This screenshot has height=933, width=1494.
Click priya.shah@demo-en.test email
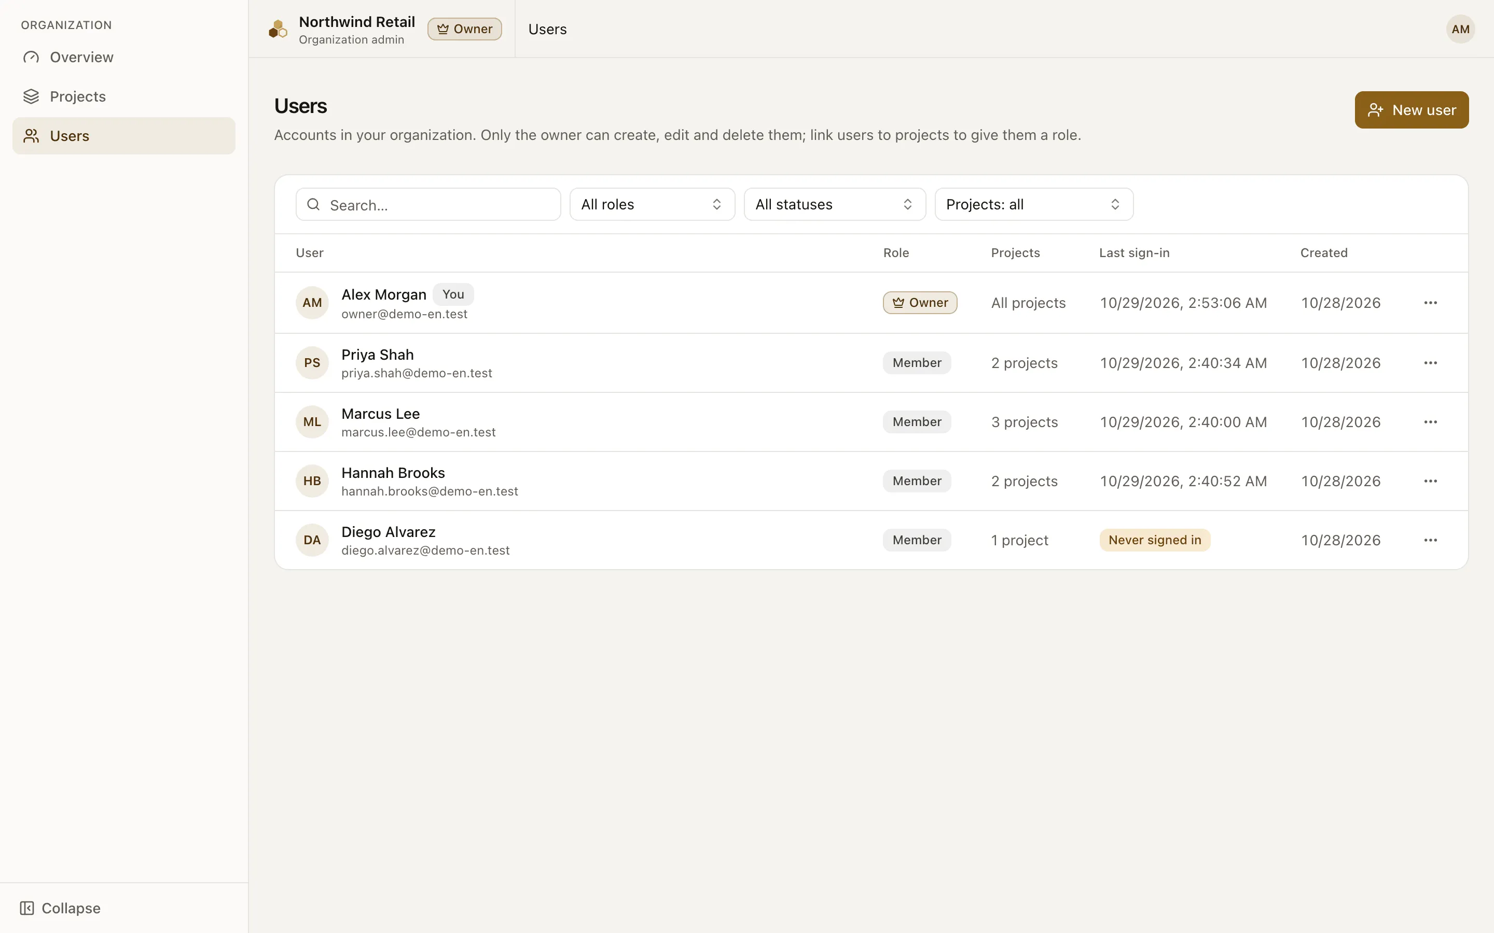pyautogui.click(x=417, y=373)
